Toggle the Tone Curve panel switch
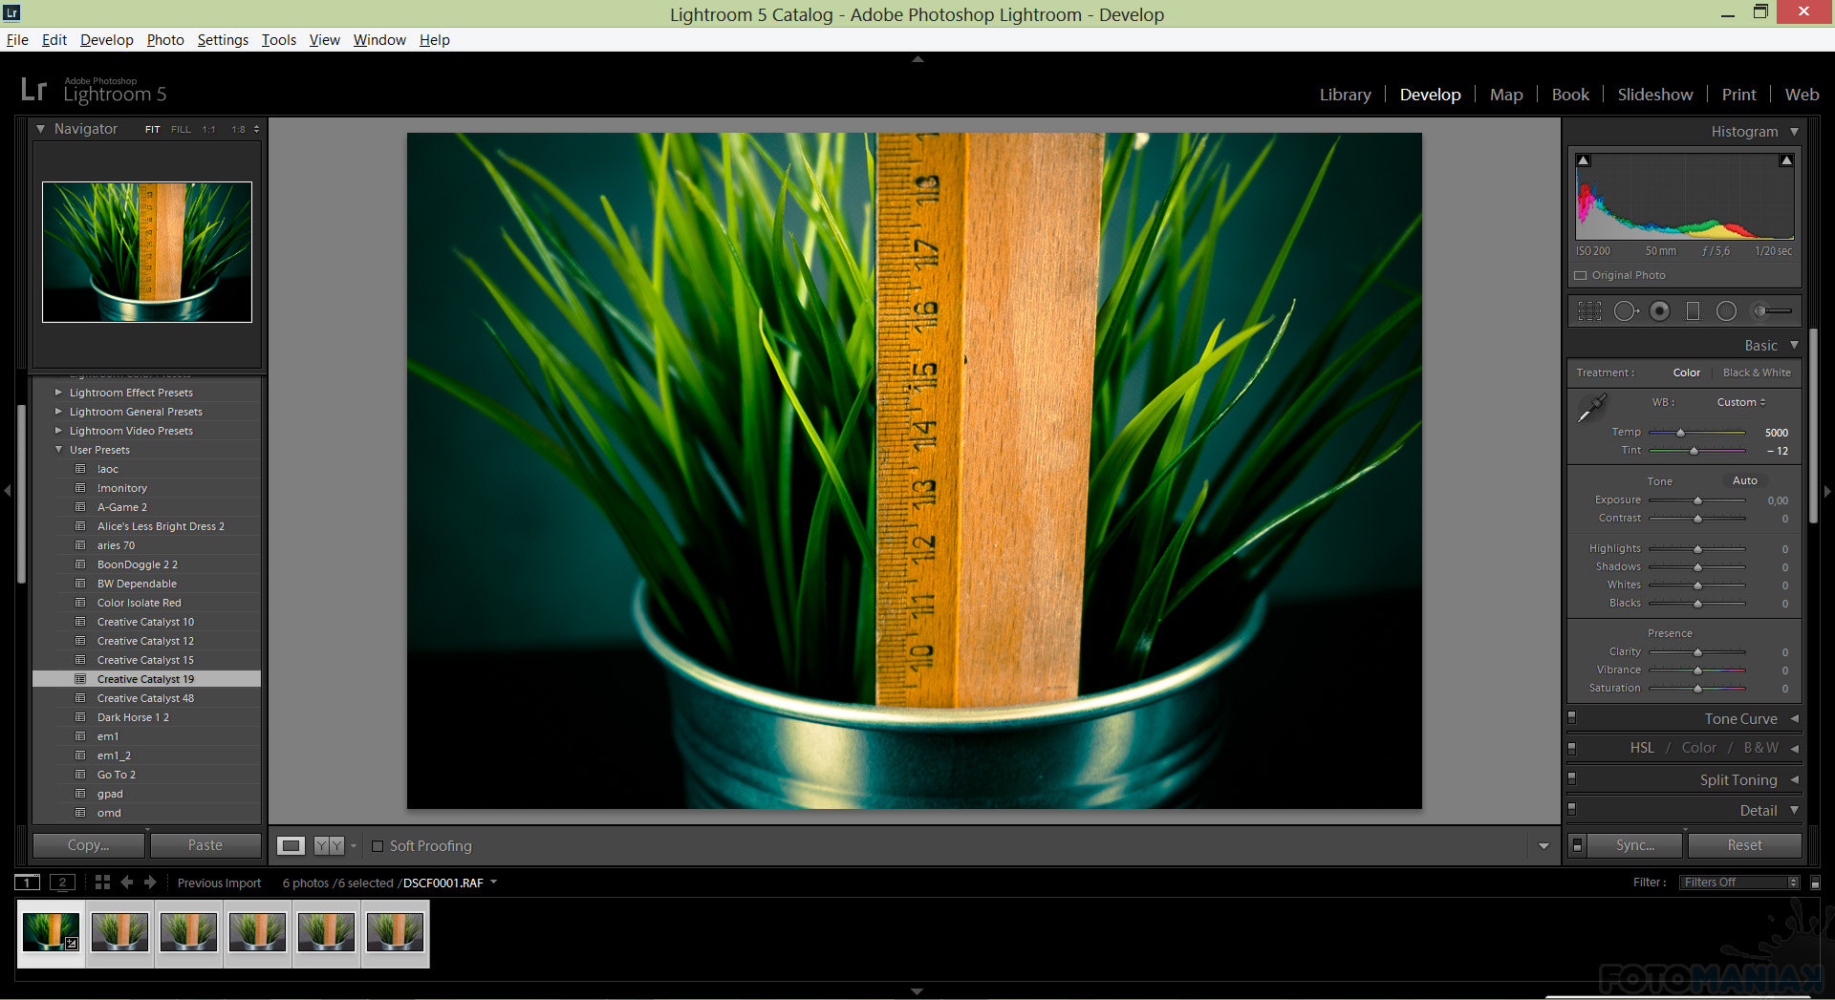This screenshot has height=1000, width=1835. tap(1572, 717)
